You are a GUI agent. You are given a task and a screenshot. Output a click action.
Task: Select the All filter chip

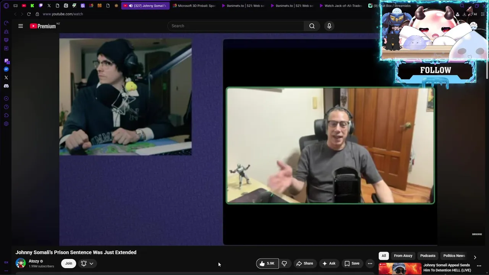(x=384, y=256)
